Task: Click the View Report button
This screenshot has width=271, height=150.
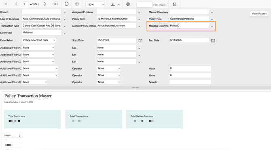Action: point(259,14)
